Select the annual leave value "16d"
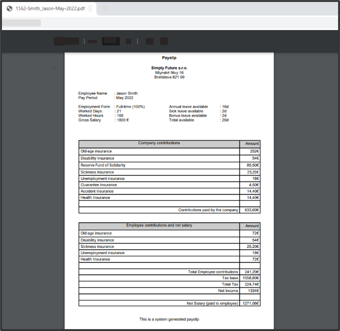 (225, 107)
